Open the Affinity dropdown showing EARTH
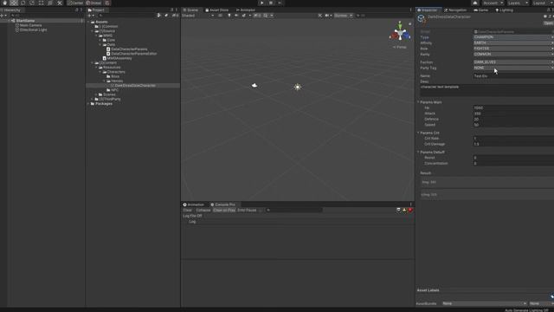Image resolution: width=554 pixels, height=312 pixels. [x=513, y=42]
